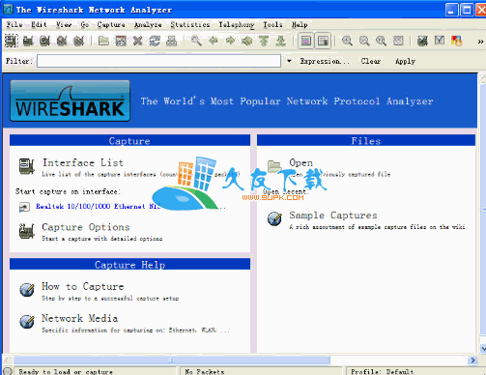
Task: Reload this capture file toolbar icon
Action: coord(155,41)
